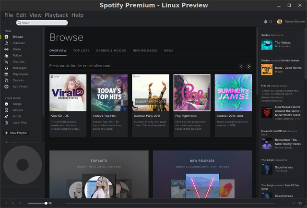
Task: Switch to the Top Lists tab
Action: [81, 50]
